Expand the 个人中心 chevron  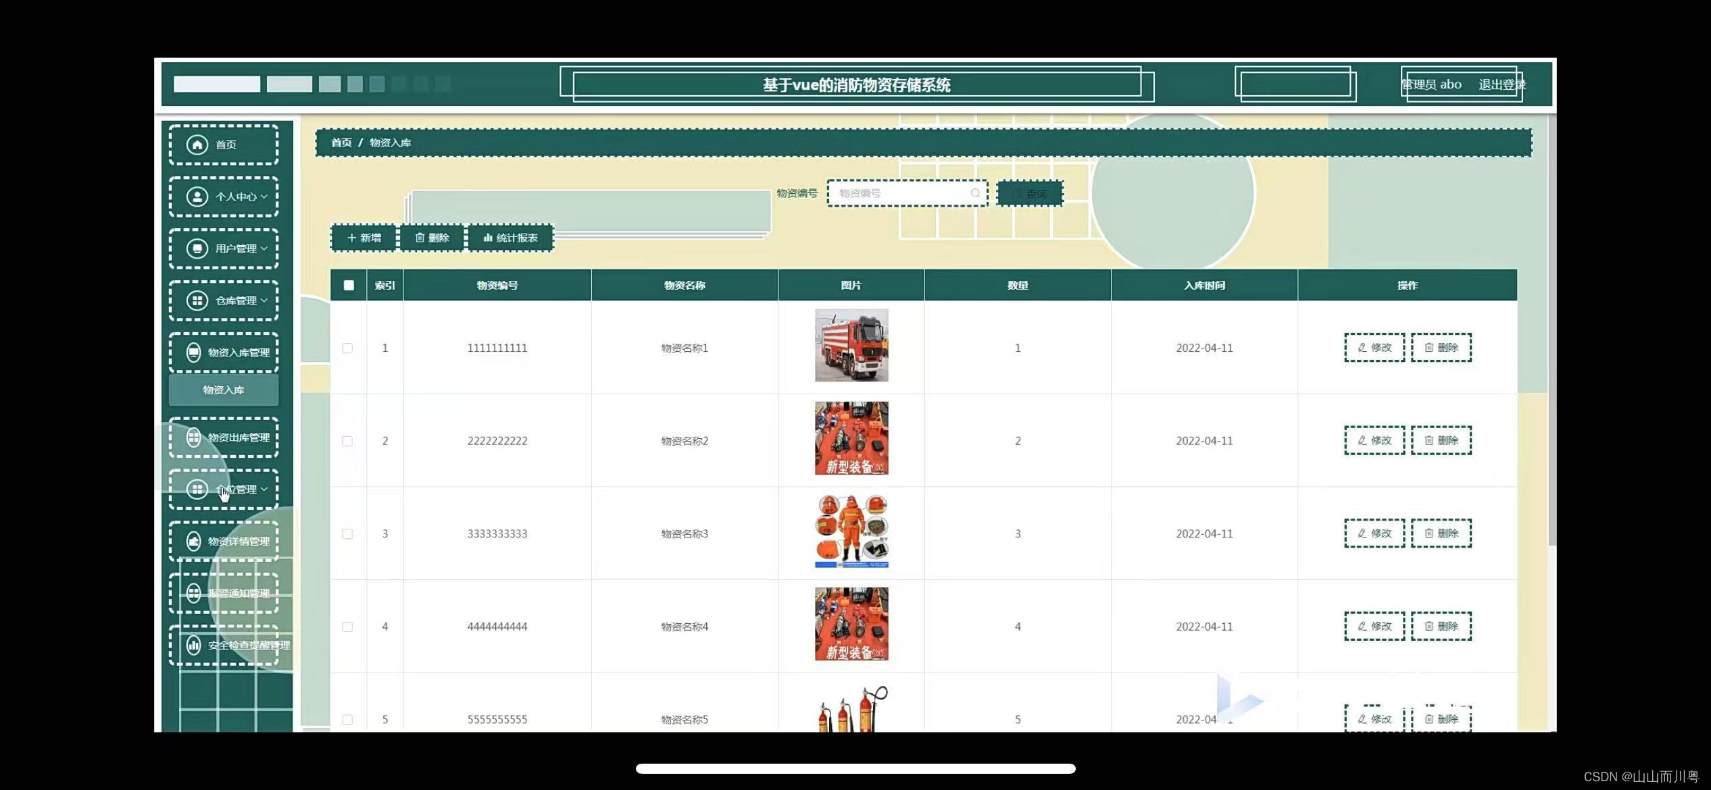[264, 196]
